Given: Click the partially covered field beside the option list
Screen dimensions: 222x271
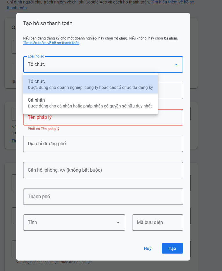Looking at the screenshot, I should coord(170,91).
